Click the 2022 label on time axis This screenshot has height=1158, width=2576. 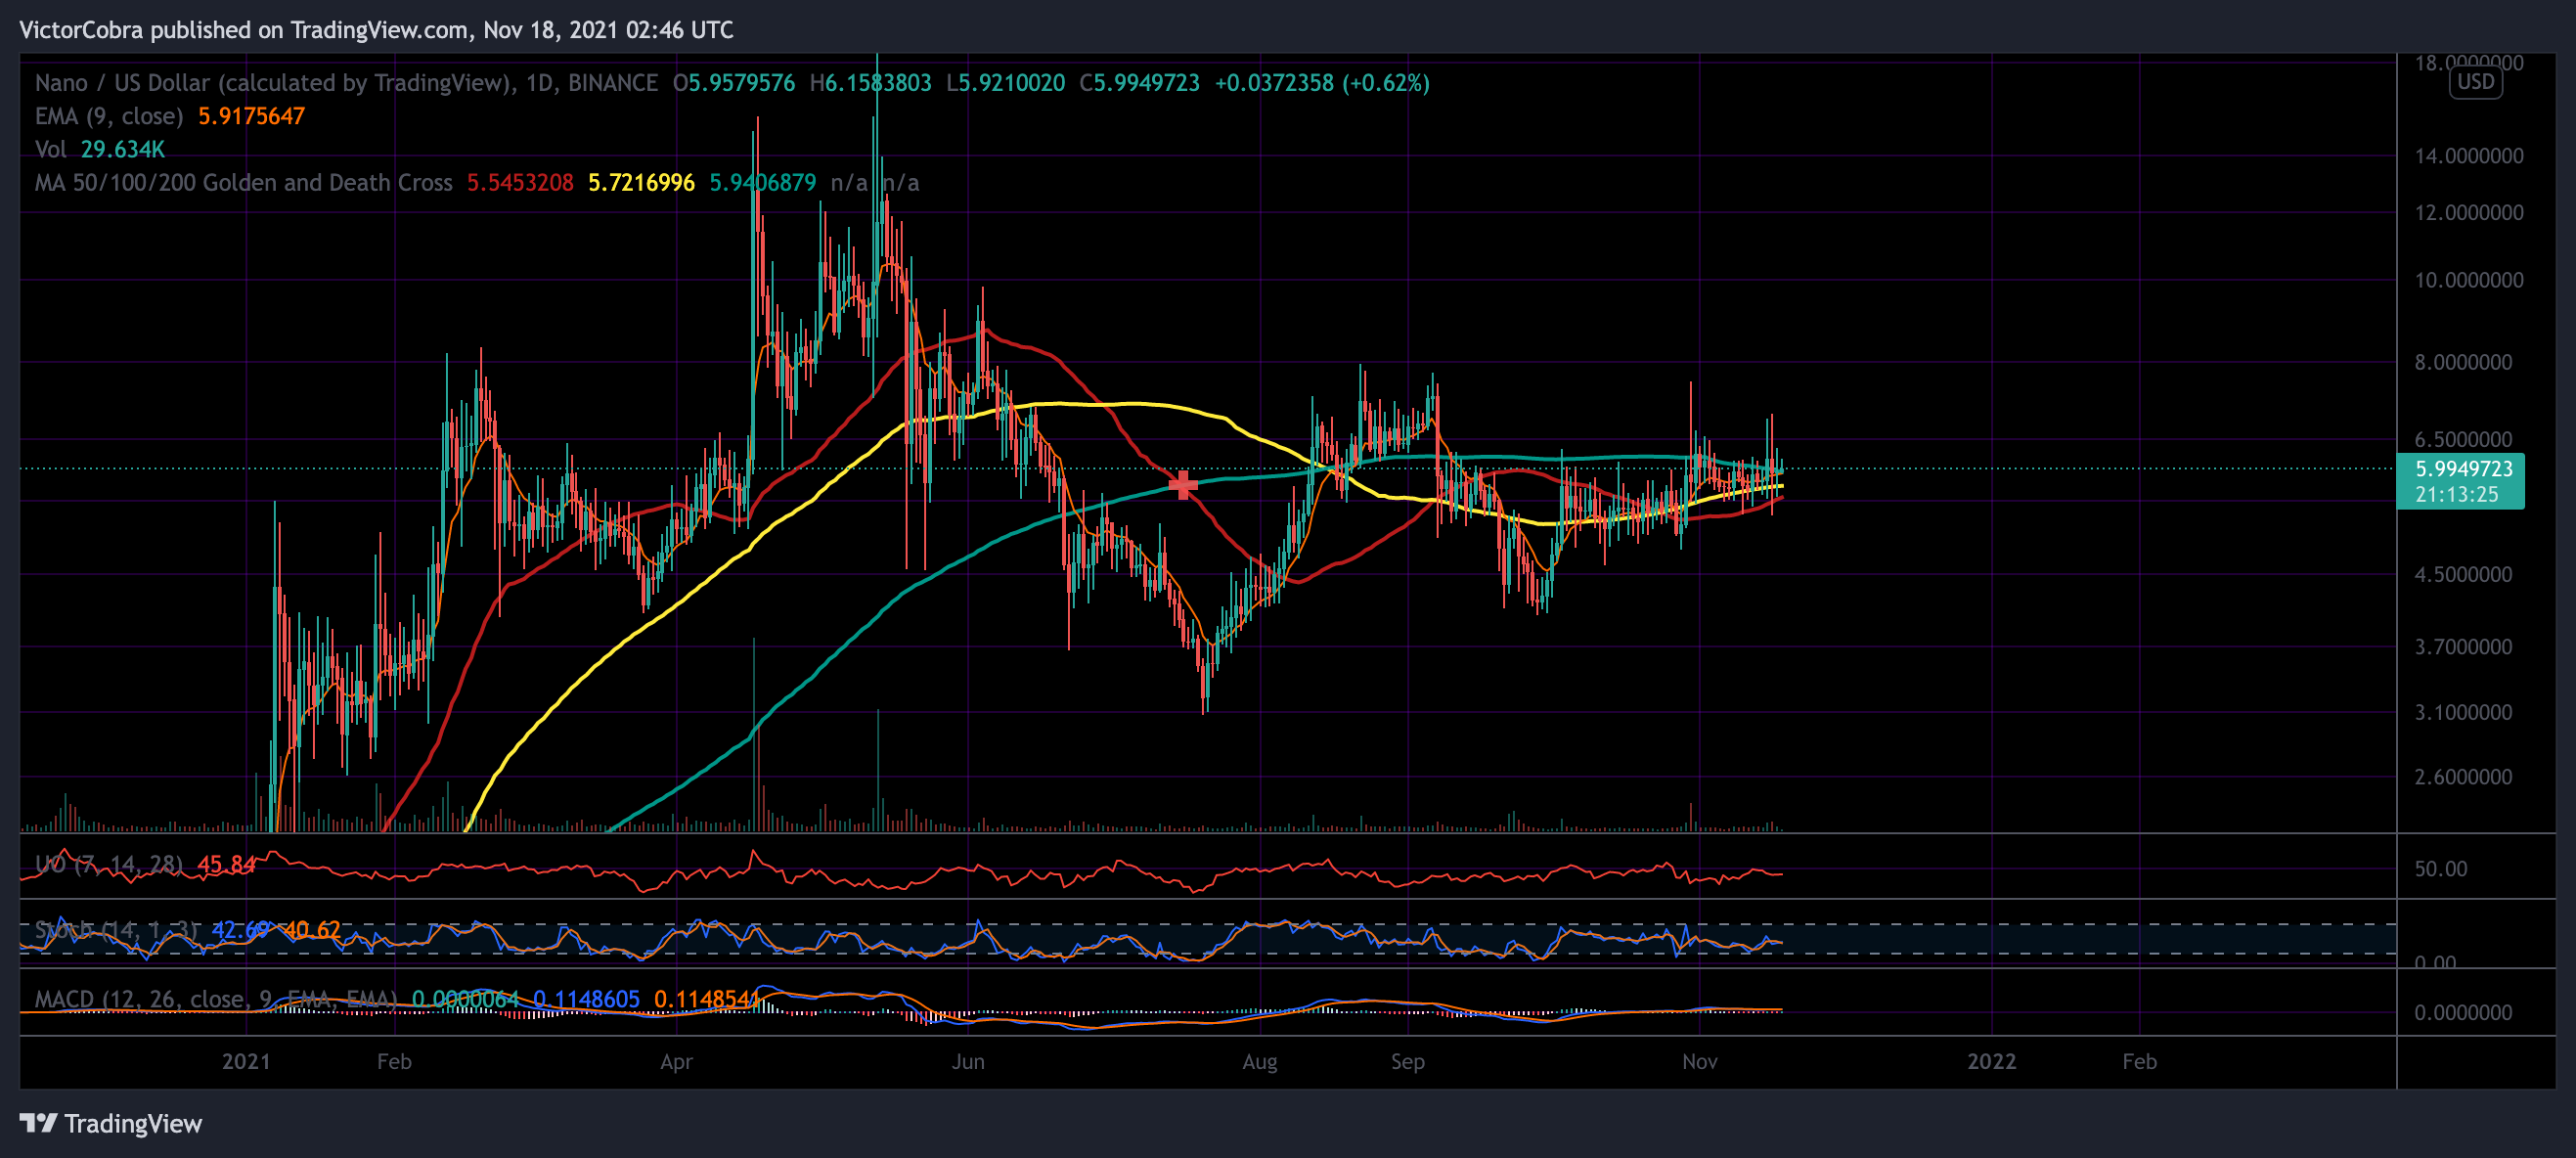1991,1061
